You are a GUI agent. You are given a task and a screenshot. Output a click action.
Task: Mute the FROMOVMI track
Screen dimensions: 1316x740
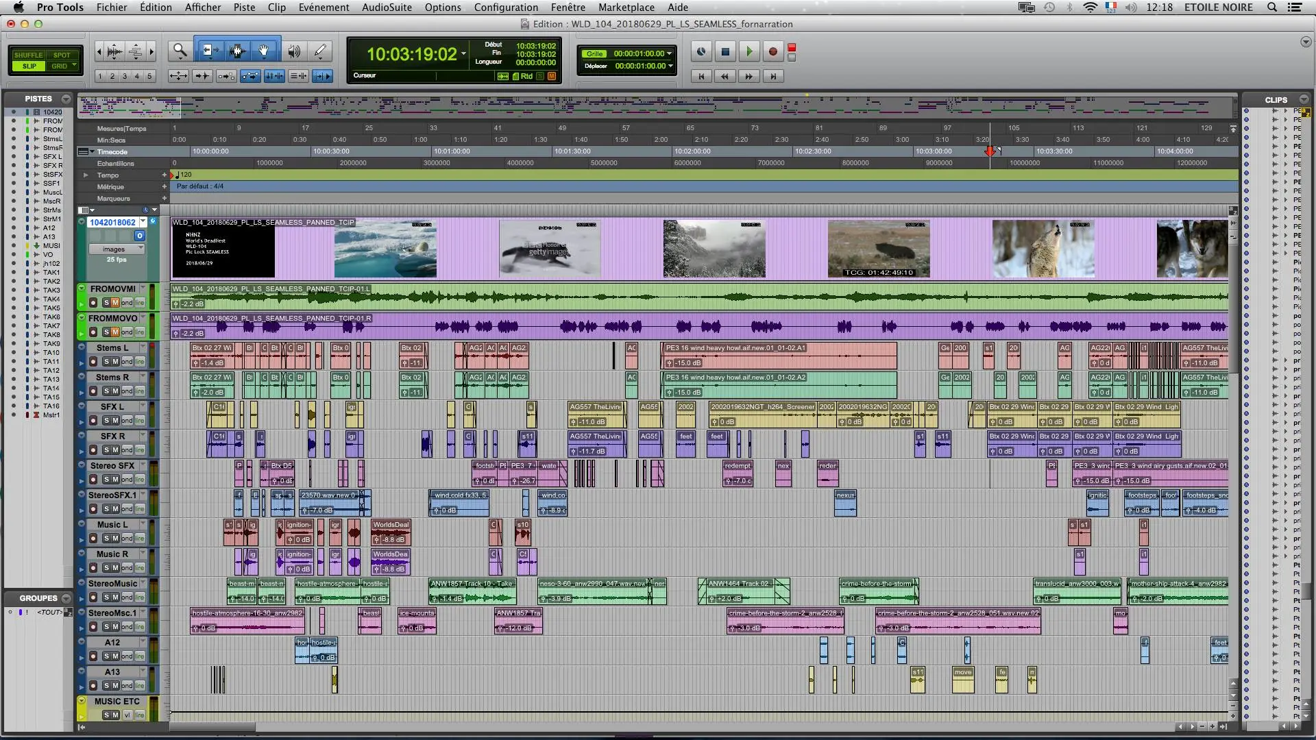[115, 302]
